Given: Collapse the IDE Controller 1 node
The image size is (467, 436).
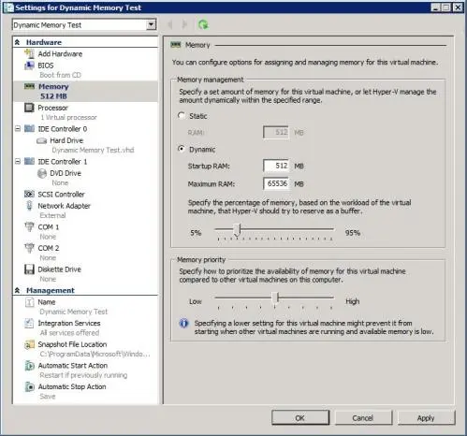Looking at the screenshot, I should tap(18, 161).
